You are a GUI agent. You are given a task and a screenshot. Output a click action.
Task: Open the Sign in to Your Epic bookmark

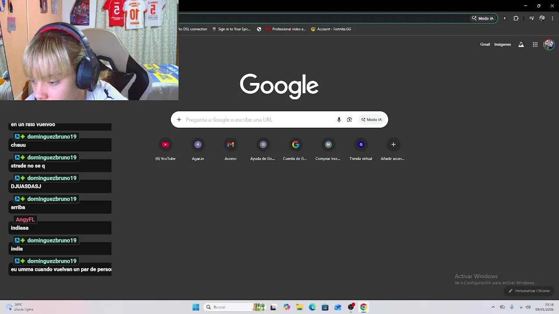231,29
